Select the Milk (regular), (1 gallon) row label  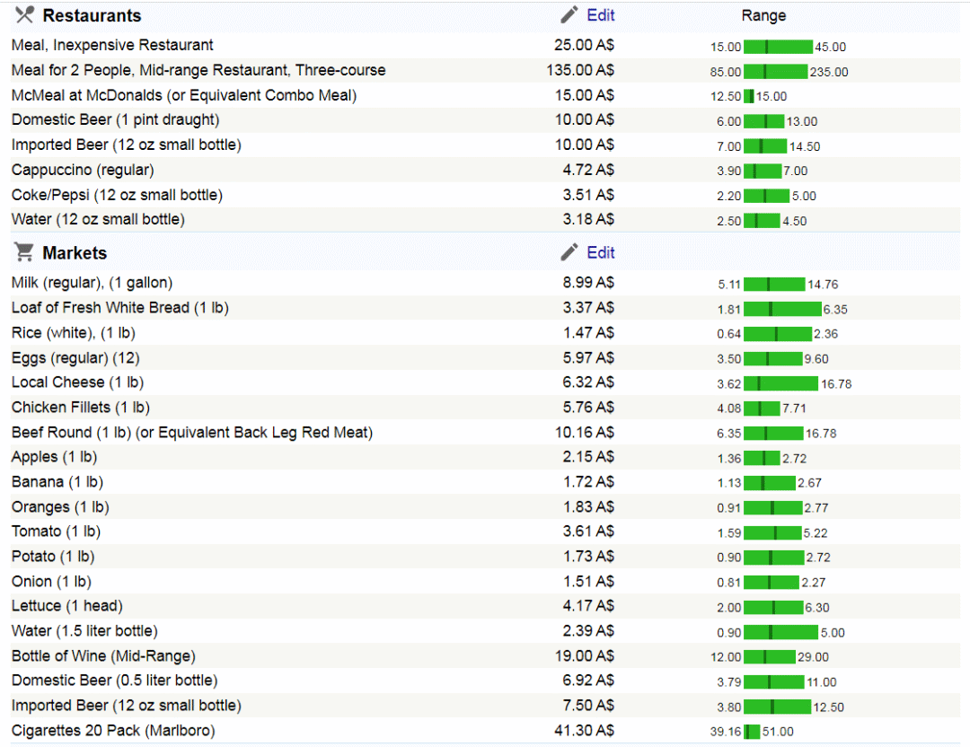92,283
